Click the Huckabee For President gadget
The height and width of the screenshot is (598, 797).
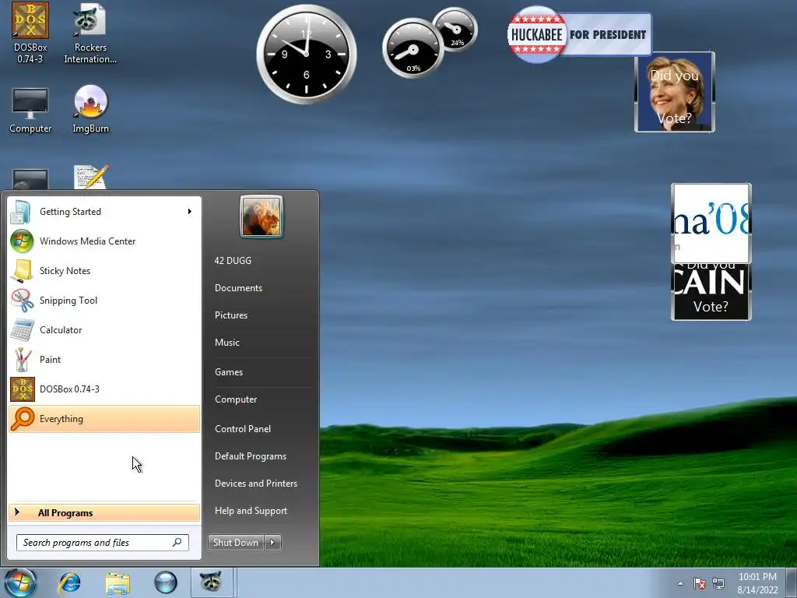click(x=579, y=34)
